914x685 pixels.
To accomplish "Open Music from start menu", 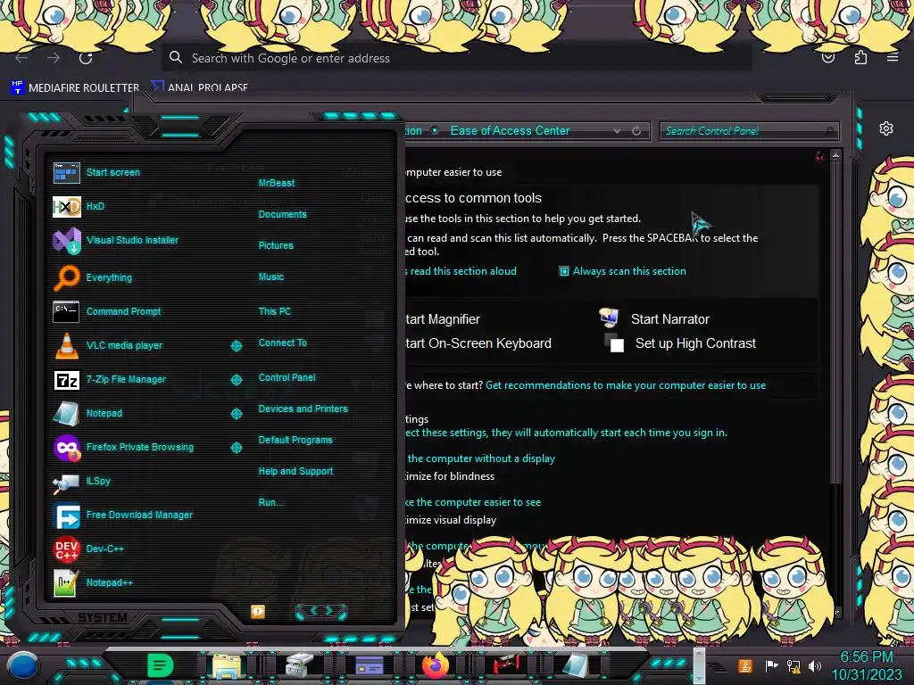I will [x=271, y=276].
